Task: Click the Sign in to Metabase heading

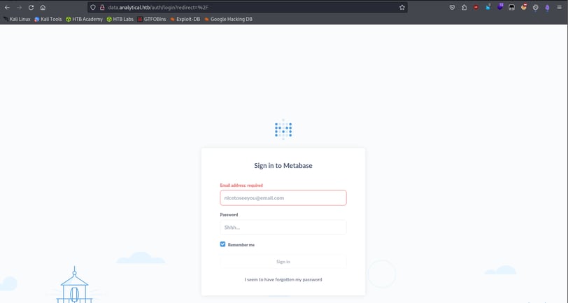Action: (x=283, y=166)
